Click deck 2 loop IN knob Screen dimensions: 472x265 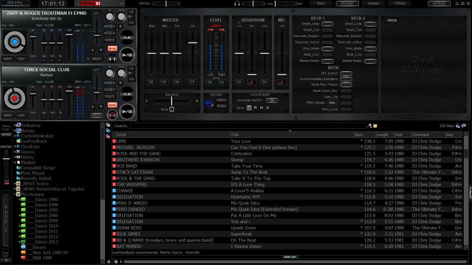[x=110, y=73]
